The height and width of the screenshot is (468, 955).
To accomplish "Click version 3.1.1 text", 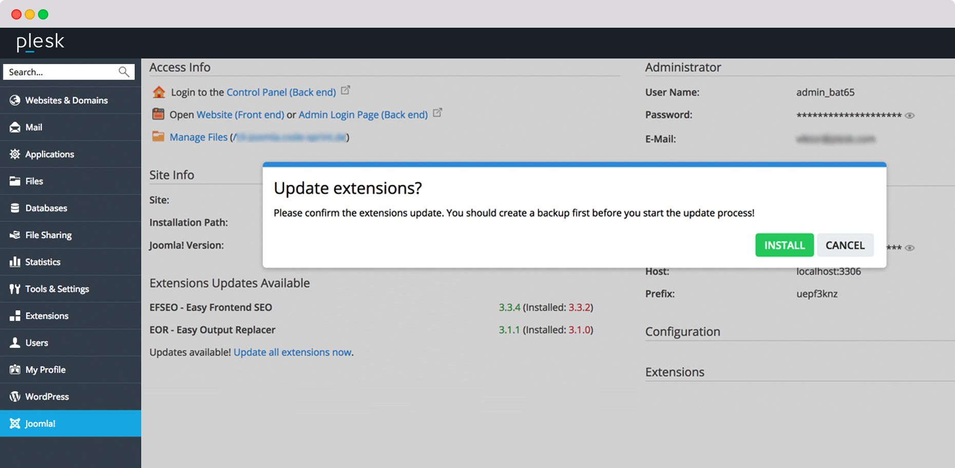I will click(509, 330).
